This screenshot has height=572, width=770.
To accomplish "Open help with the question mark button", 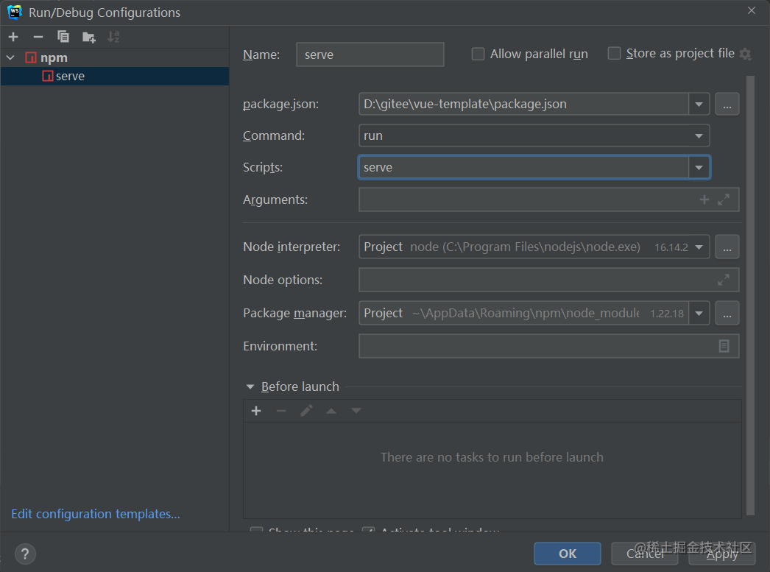I will click(x=25, y=554).
